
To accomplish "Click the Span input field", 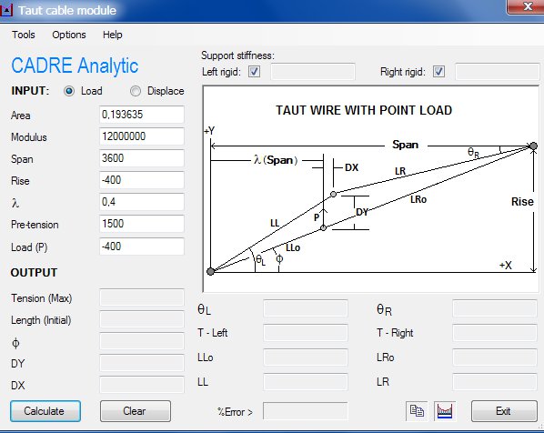I will pos(142,158).
